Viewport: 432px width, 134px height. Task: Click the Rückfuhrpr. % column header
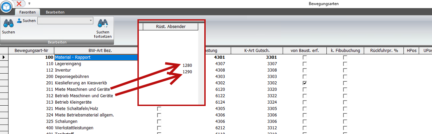point(384,51)
